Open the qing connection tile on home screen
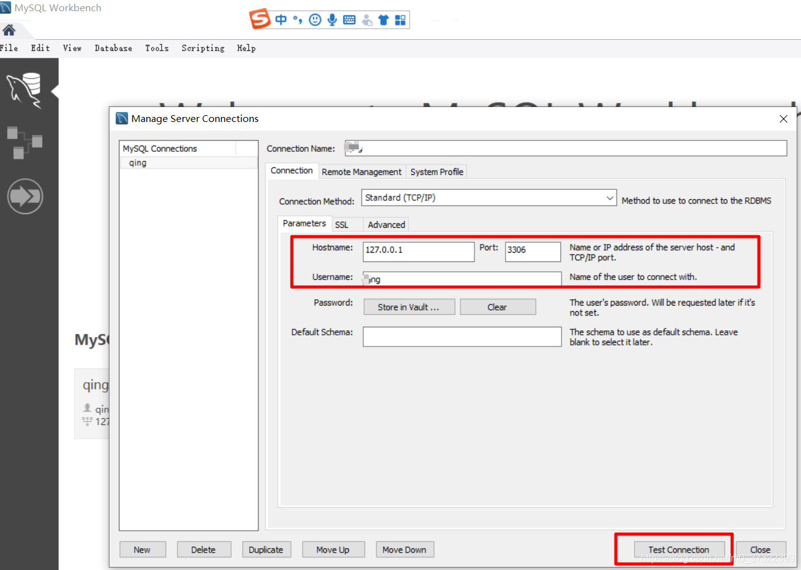Screen dimensions: 801x570 (x=92, y=403)
